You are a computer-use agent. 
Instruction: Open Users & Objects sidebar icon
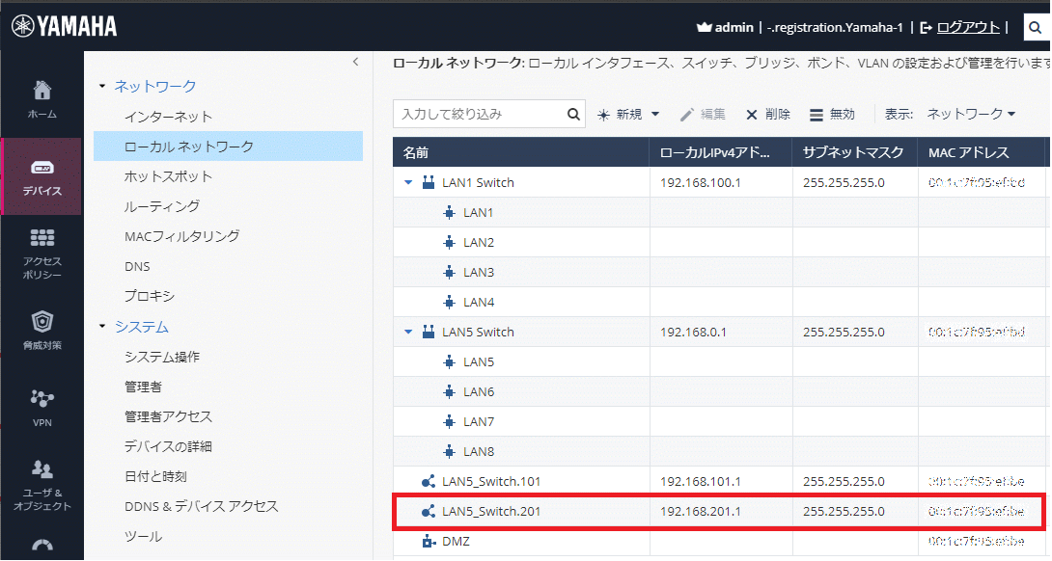[42, 470]
